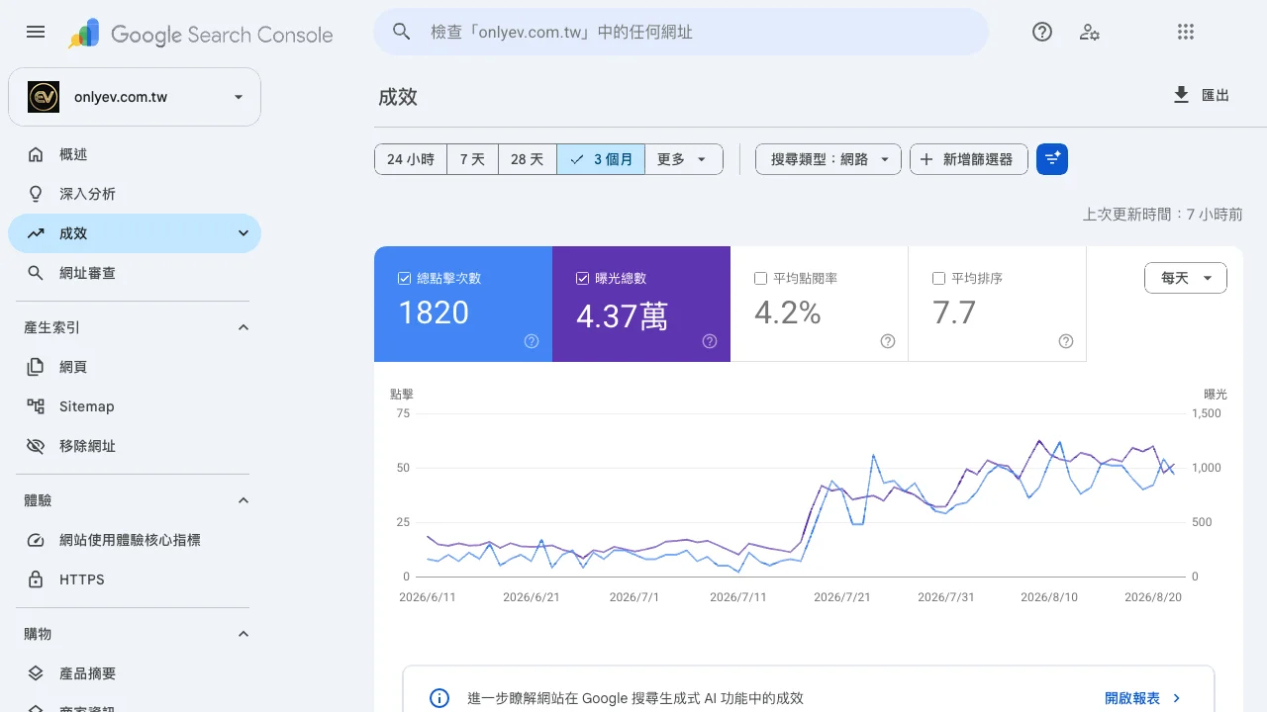Viewport: 1267px width, 712px height.
Task: Click the help icon in 平均排序 card
Action: coord(1066,341)
